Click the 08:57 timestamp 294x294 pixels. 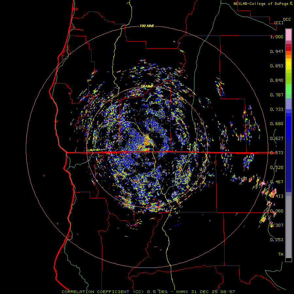[x=227, y=292]
